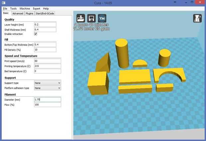This screenshot has width=206, height=141.
Task: Open the Machine menu
Action: pos(25,9)
